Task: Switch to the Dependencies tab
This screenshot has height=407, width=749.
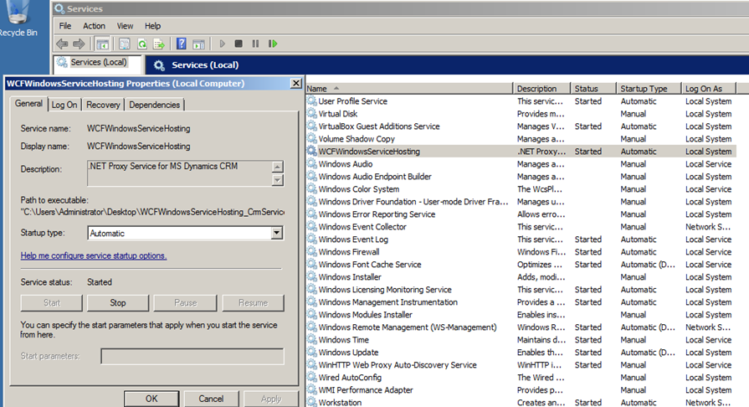Action: (154, 105)
